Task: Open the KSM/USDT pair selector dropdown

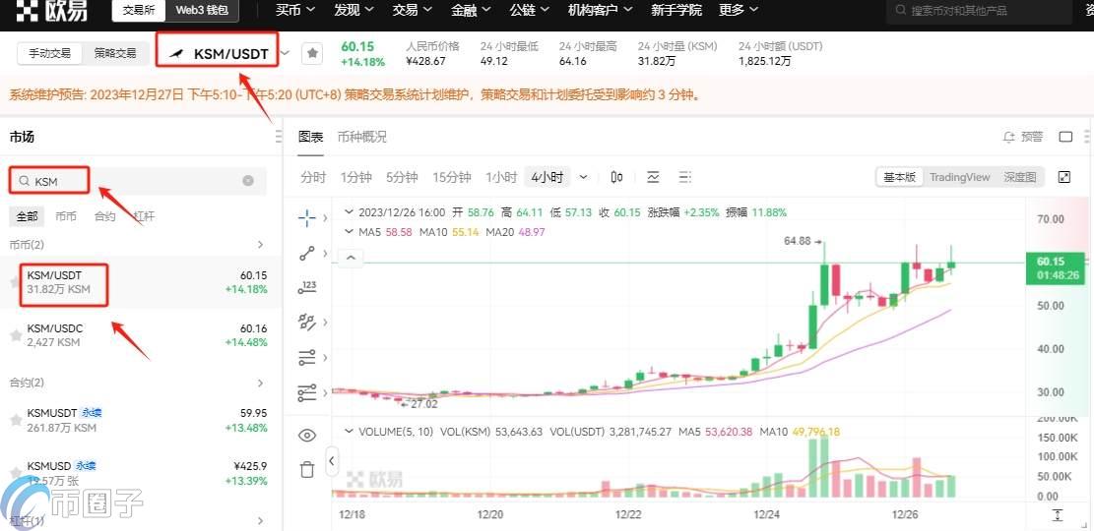Action: tap(286, 53)
